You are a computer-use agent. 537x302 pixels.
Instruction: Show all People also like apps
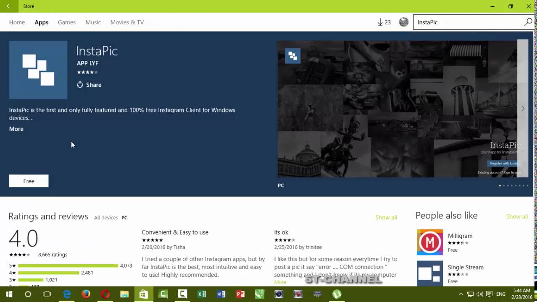pyautogui.click(x=517, y=216)
